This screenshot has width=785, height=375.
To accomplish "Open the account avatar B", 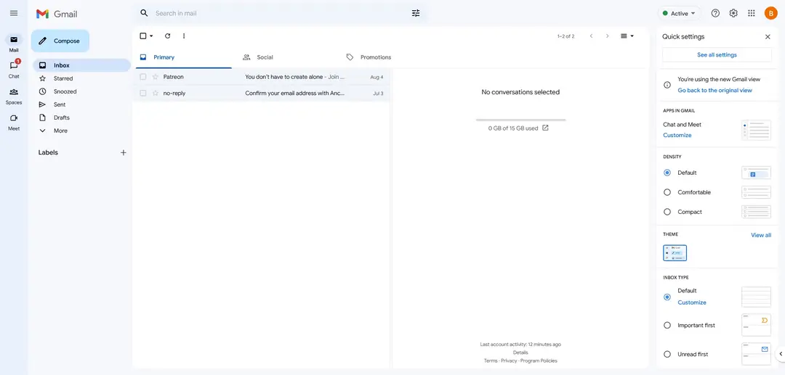I will [771, 14].
